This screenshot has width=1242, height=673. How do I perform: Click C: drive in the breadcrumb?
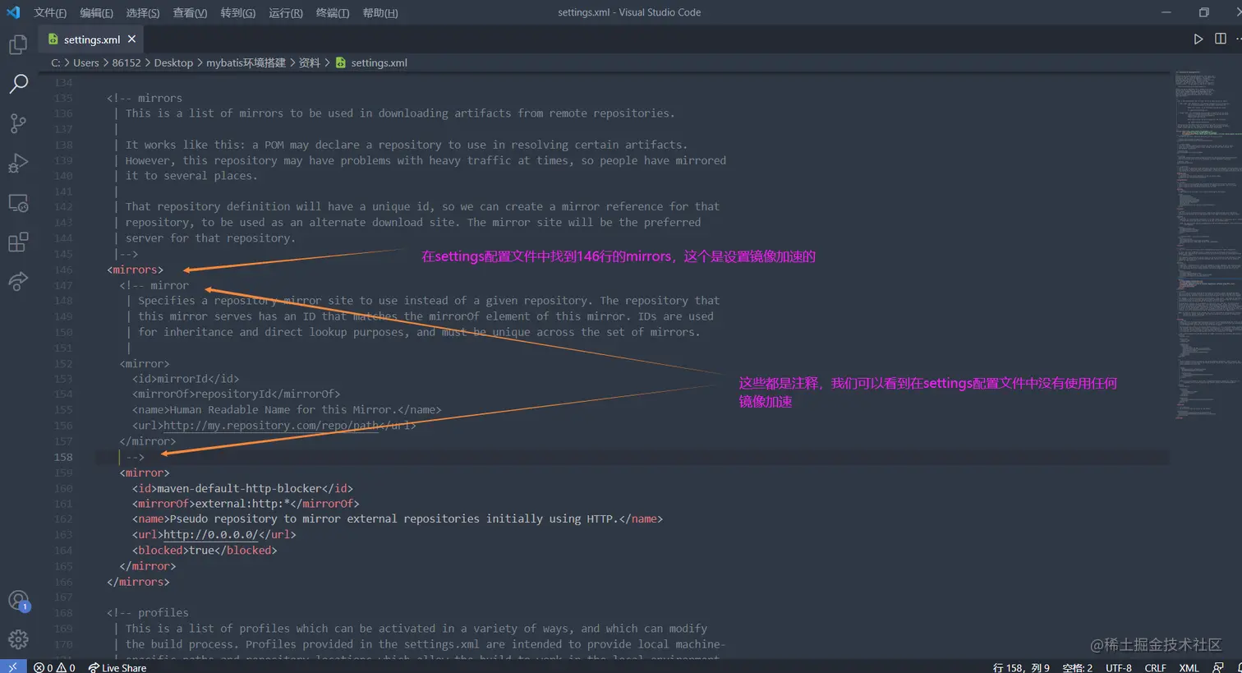click(x=55, y=62)
